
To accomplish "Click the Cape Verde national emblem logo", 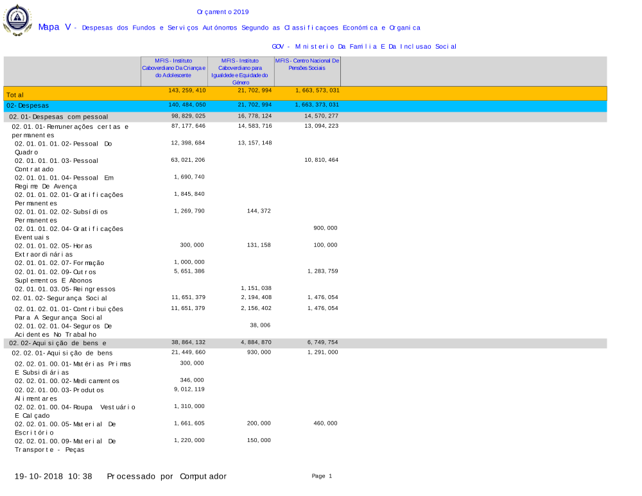I will coord(17,20).
